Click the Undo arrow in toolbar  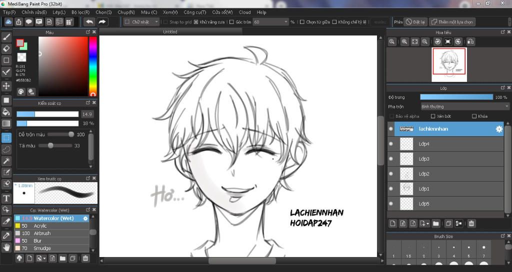click(x=89, y=22)
